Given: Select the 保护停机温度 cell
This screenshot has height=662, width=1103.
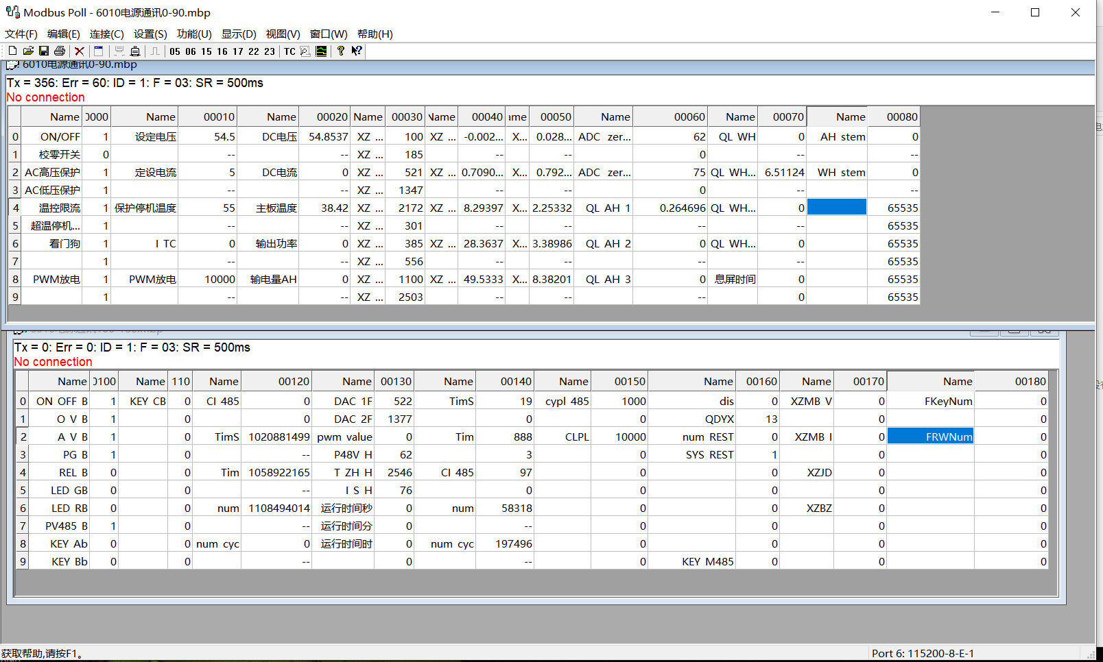Looking at the screenshot, I should 144,208.
